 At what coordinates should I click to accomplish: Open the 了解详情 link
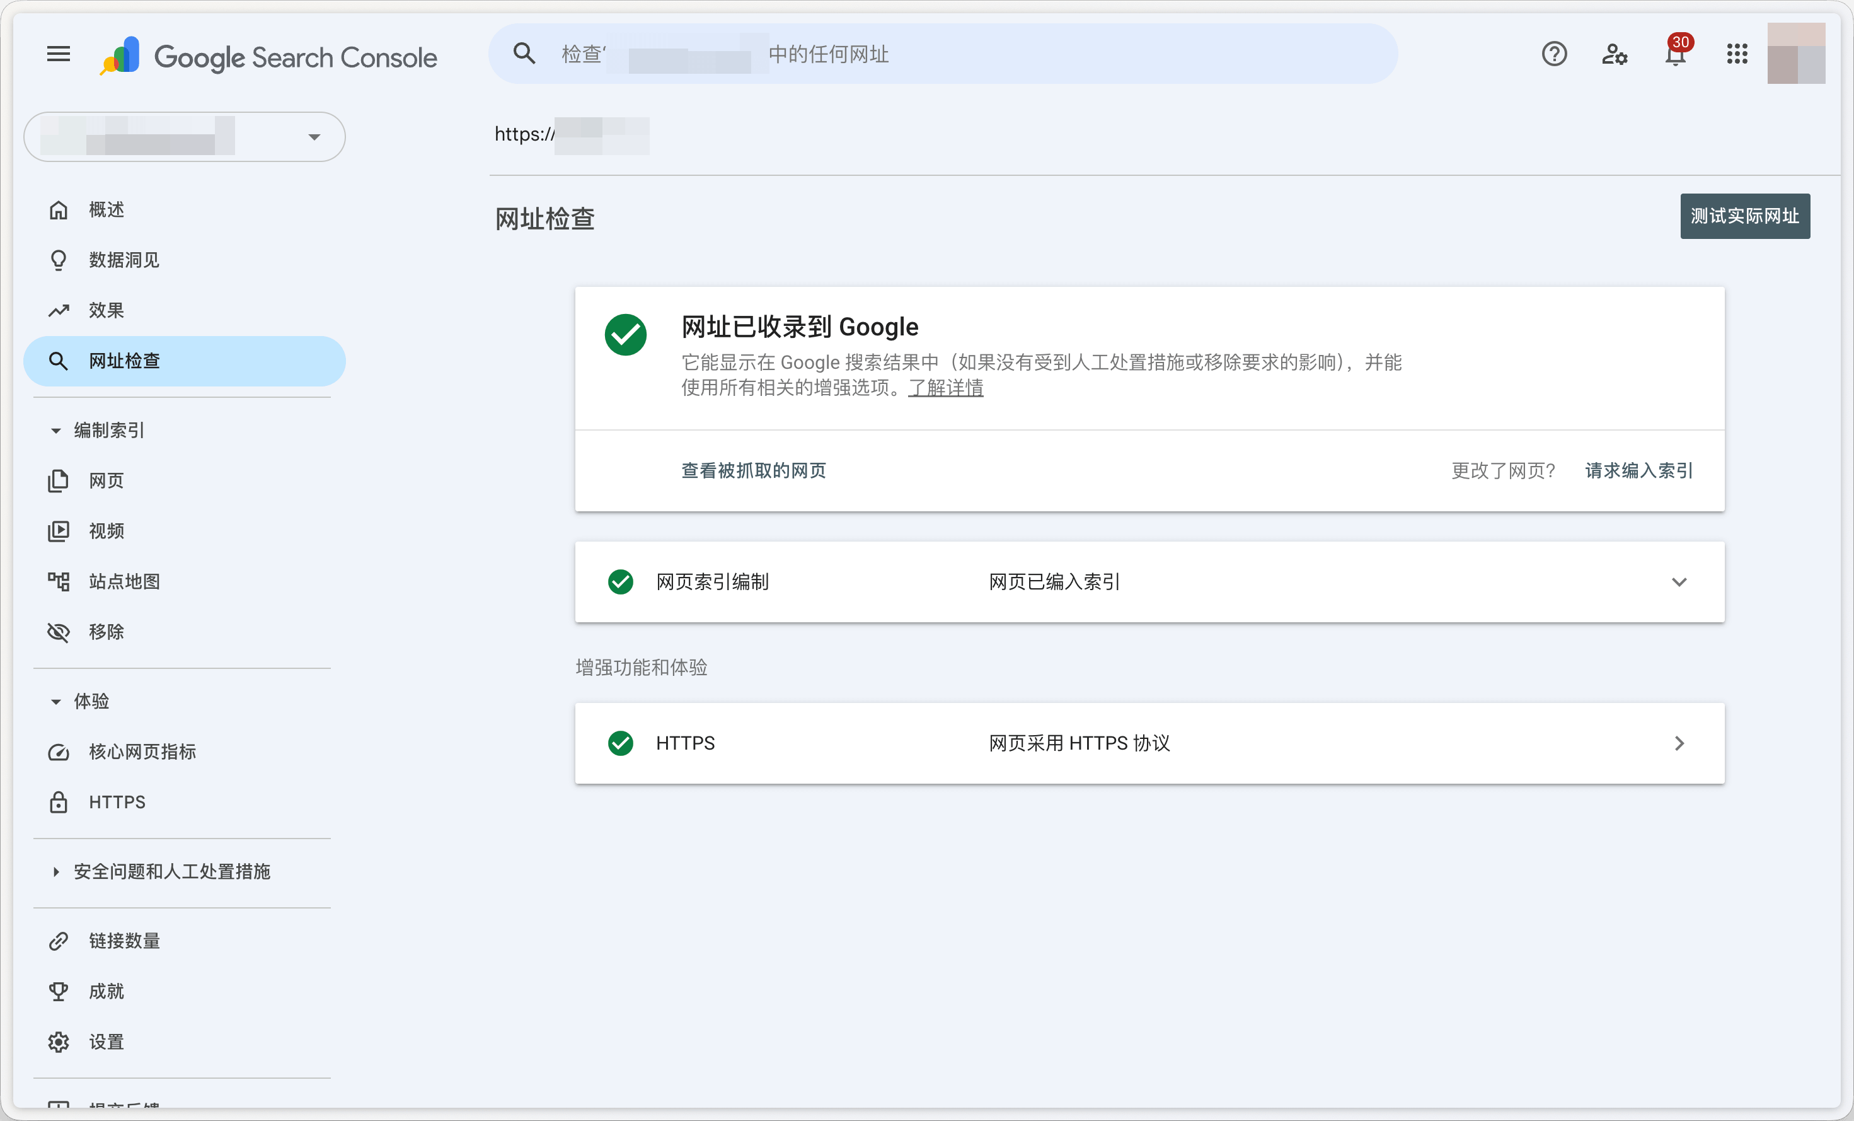945,388
